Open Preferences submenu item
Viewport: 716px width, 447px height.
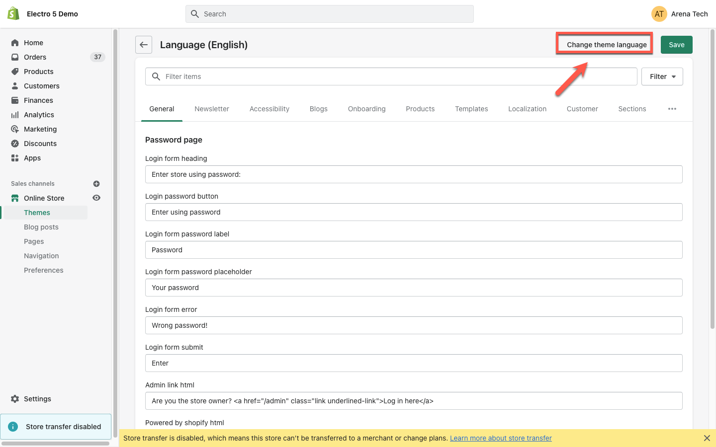44,270
